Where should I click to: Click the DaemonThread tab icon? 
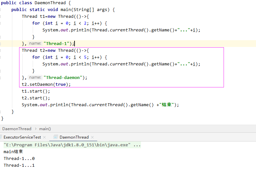click(56, 137)
